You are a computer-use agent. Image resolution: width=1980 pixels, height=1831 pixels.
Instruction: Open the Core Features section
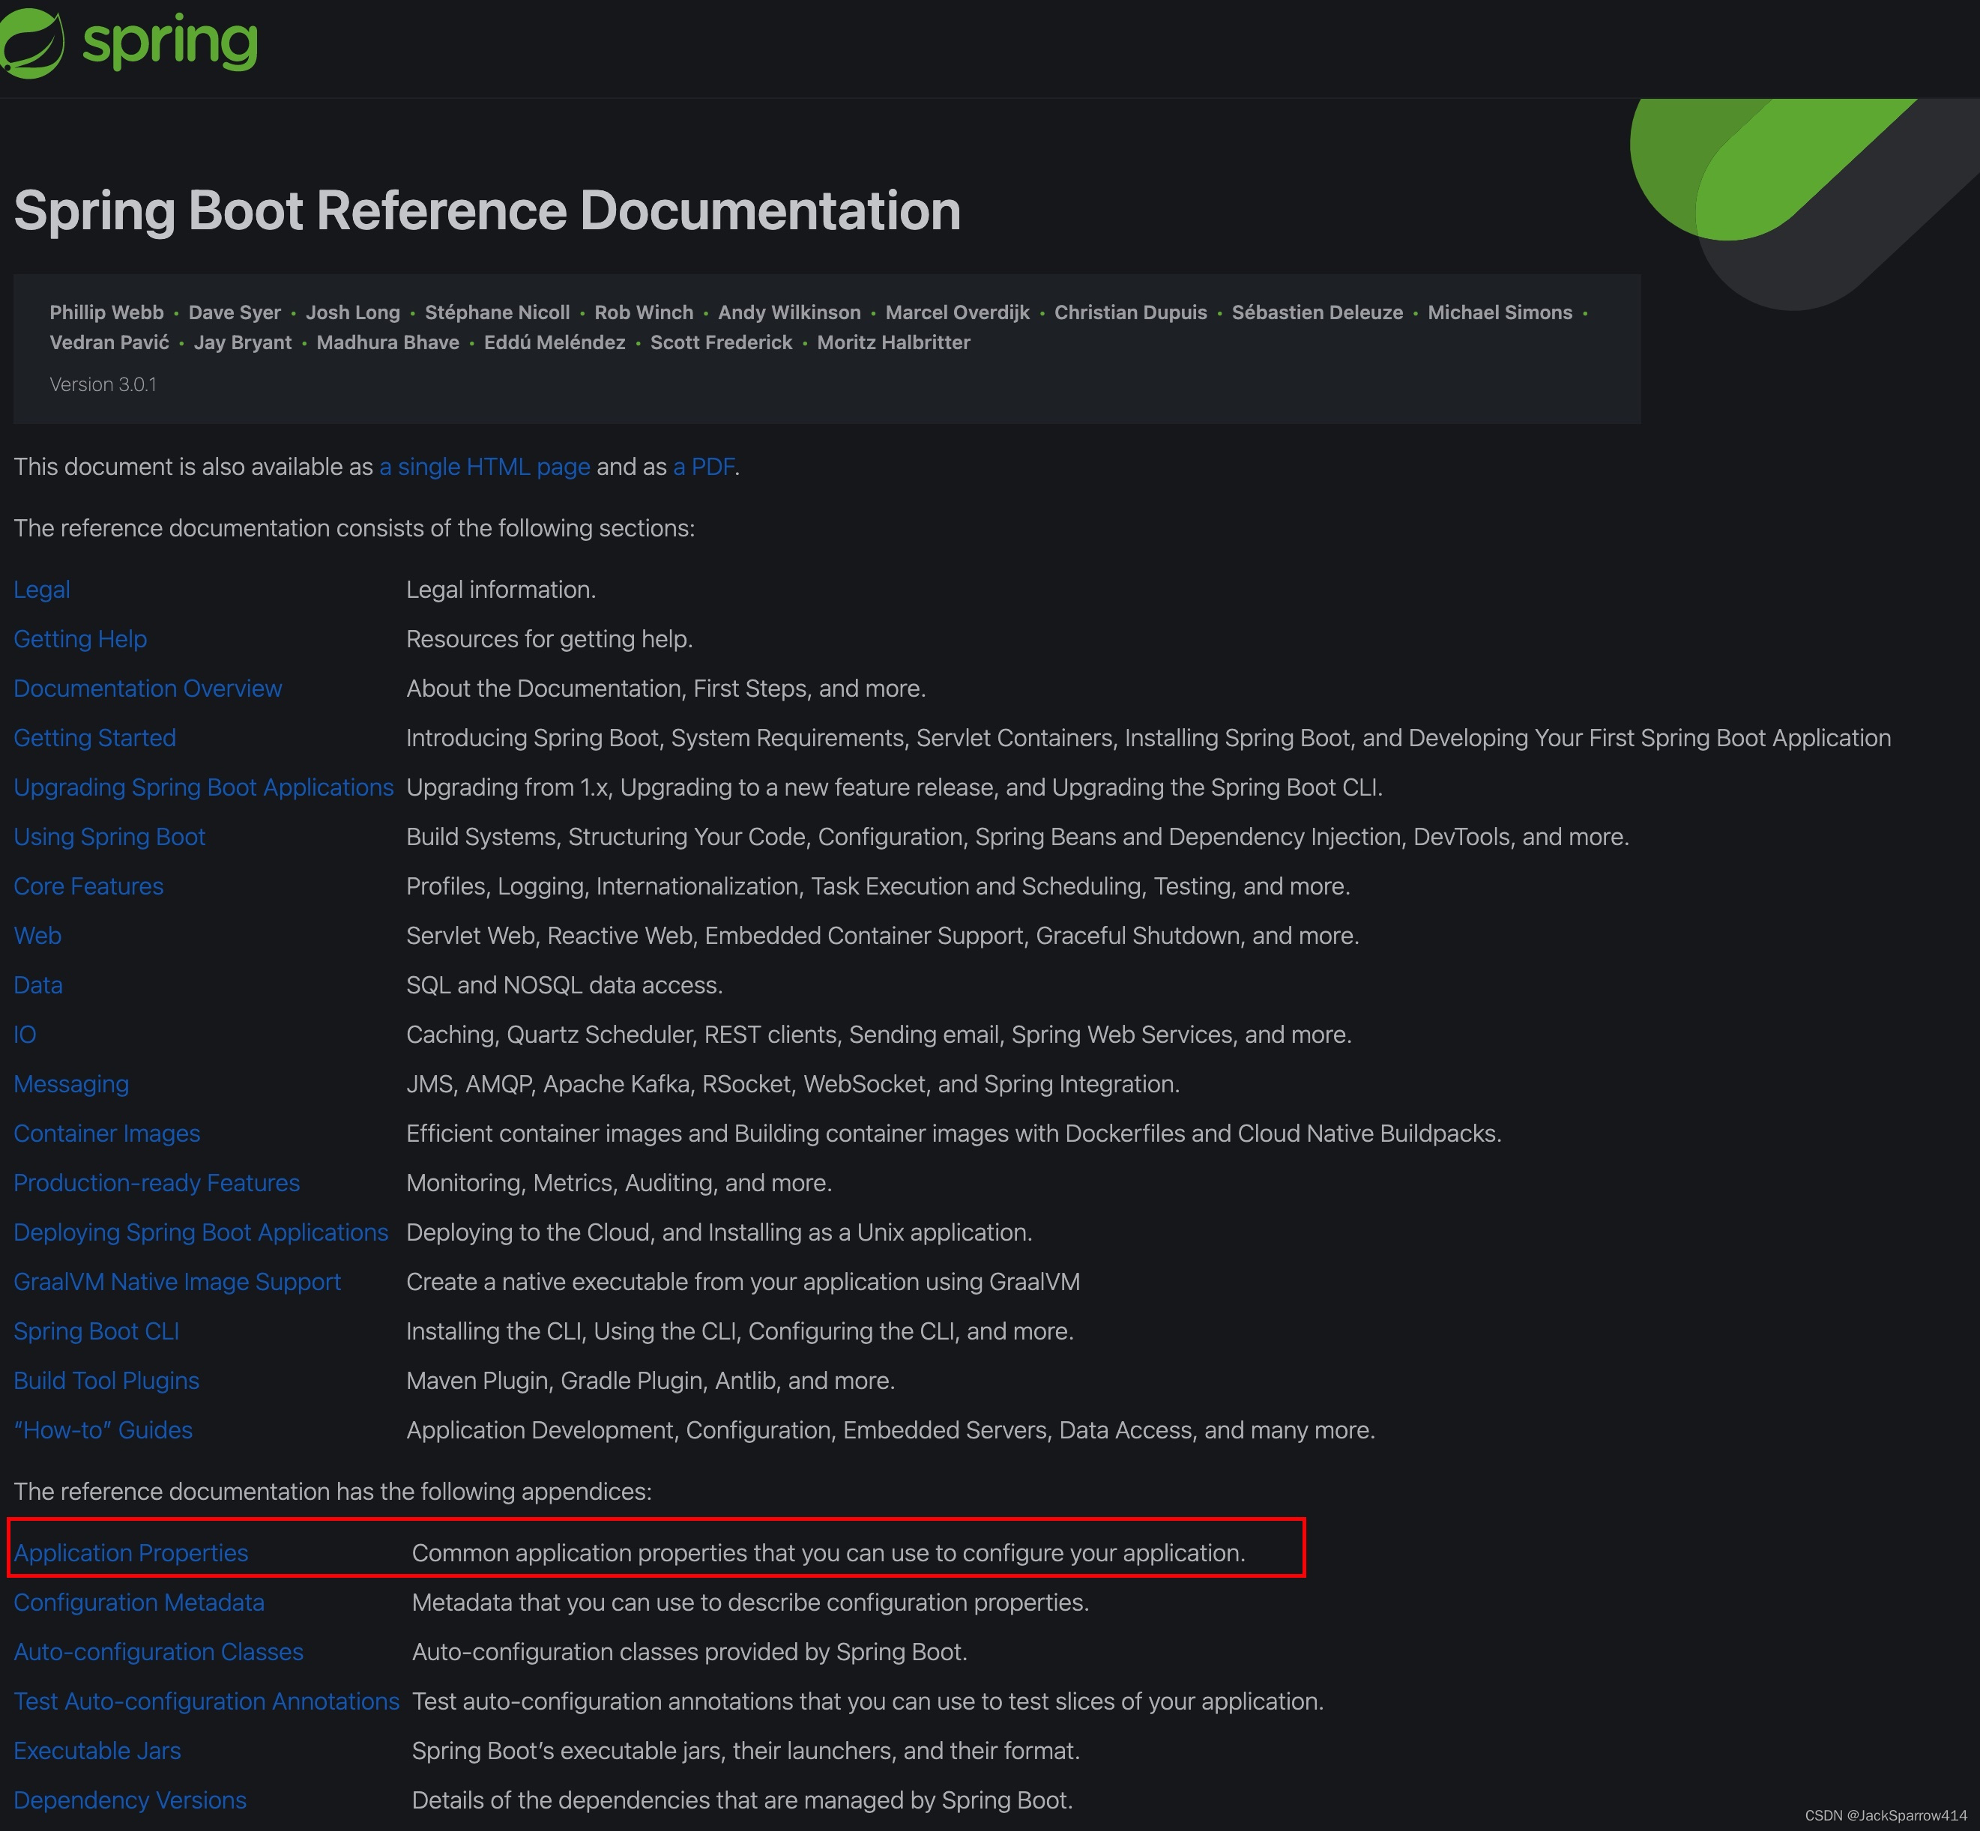(88, 887)
